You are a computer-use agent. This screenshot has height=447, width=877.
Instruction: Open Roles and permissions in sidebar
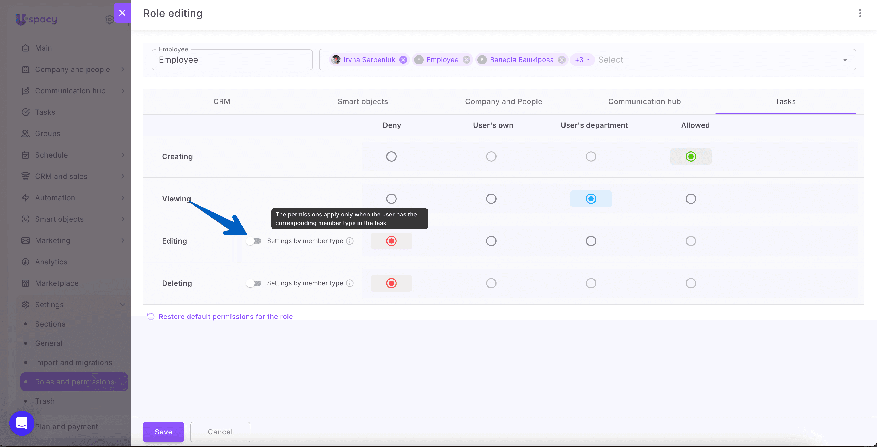tap(74, 382)
